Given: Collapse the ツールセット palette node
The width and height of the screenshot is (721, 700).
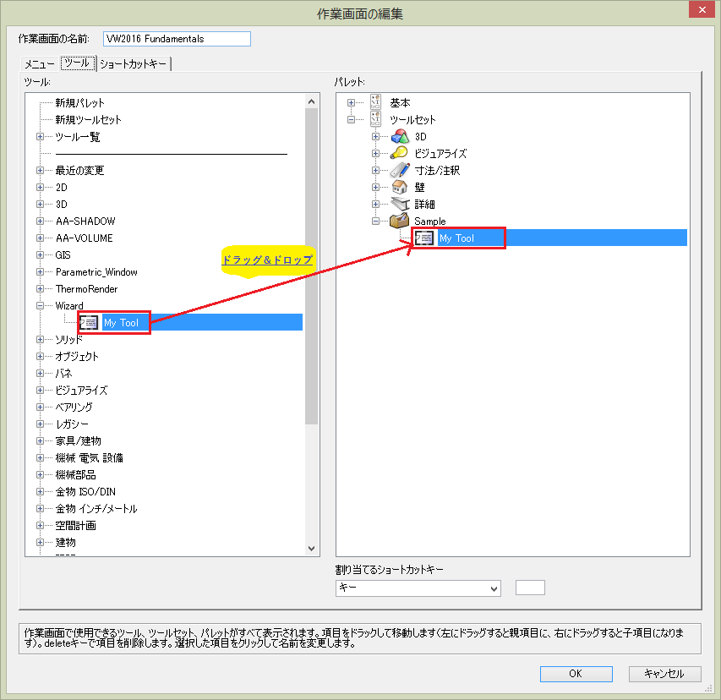Looking at the screenshot, I should (x=351, y=119).
